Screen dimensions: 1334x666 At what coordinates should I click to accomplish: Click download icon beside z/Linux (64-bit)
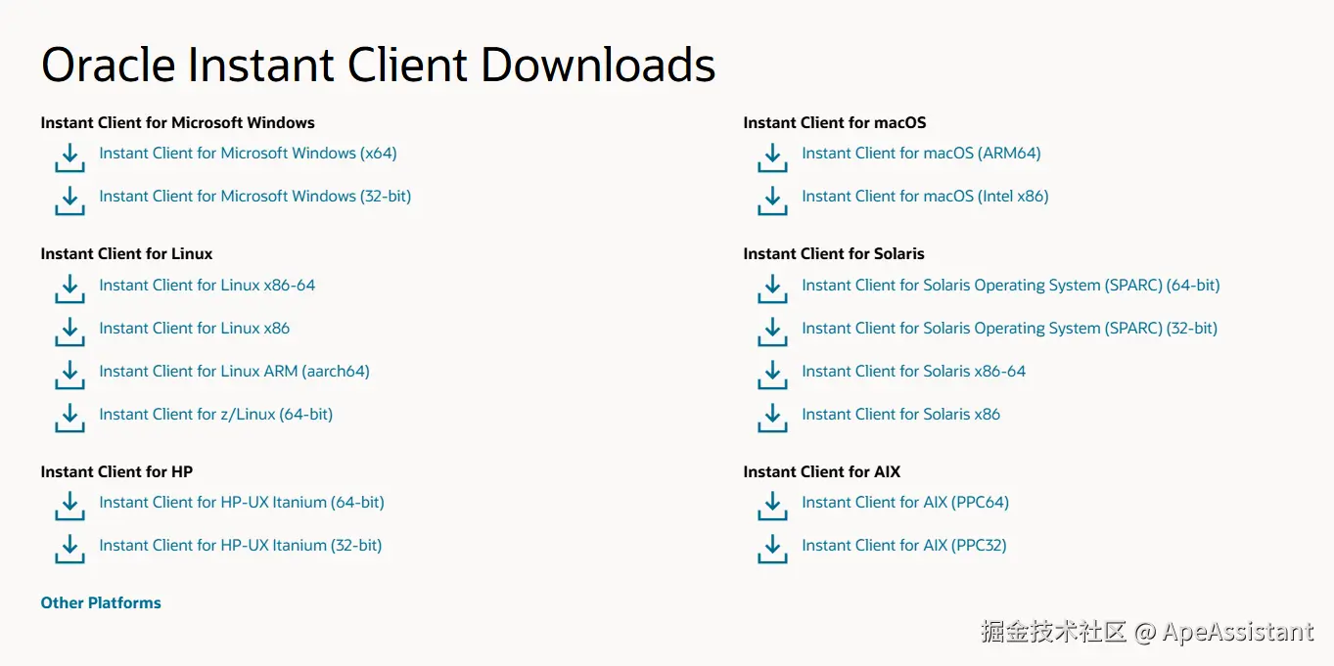[69, 419]
